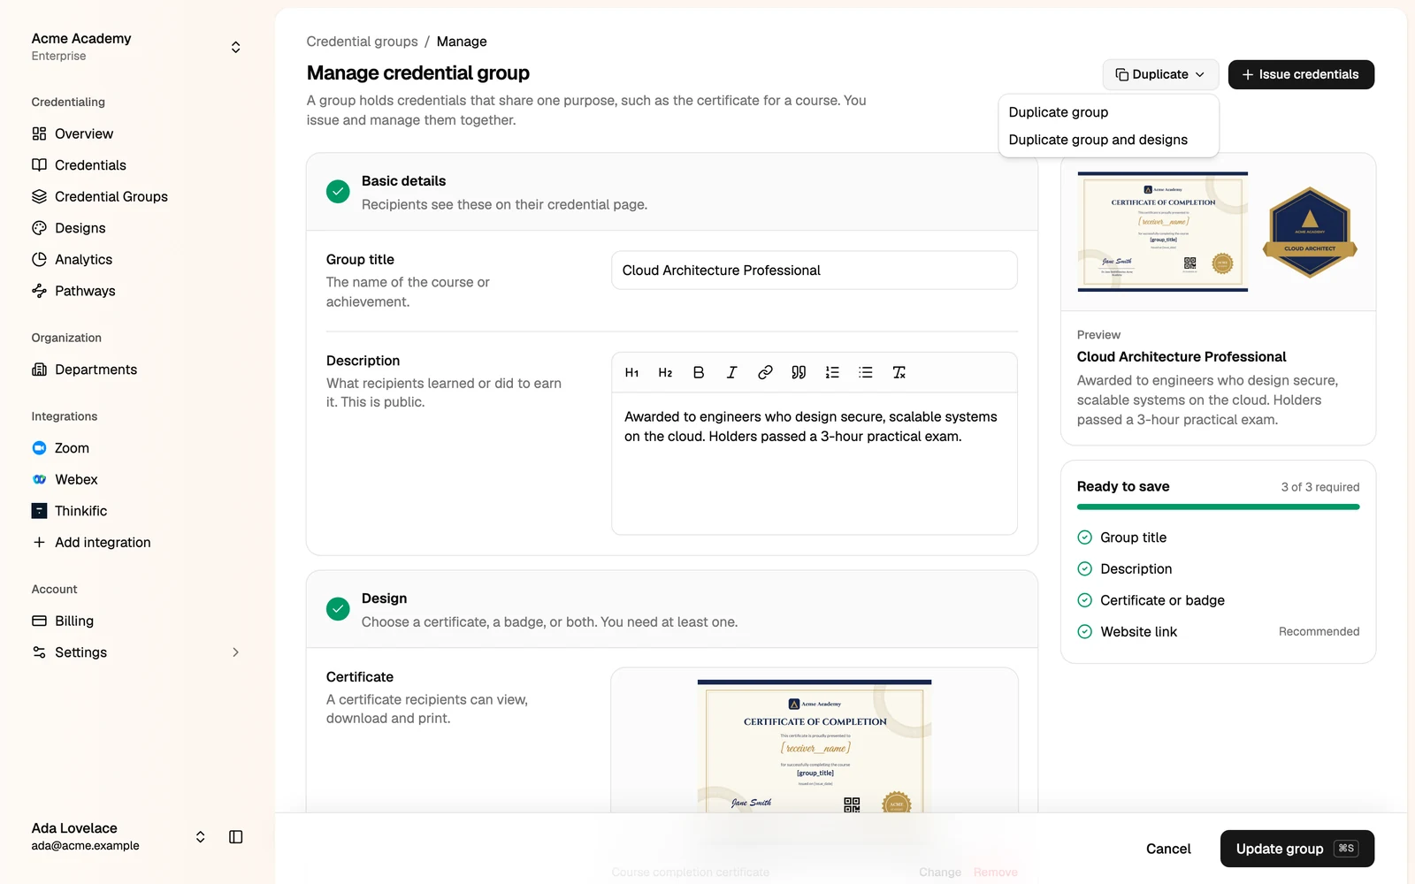Viewport: 1415px width, 884px height.
Task: Follow the Credential groups breadcrumb link
Action: pos(363,42)
